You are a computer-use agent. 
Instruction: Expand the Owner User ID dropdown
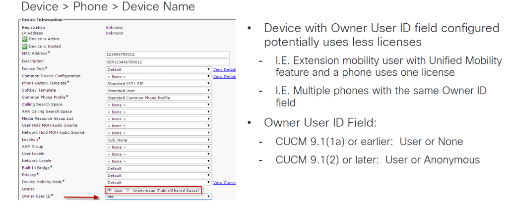(x=159, y=197)
